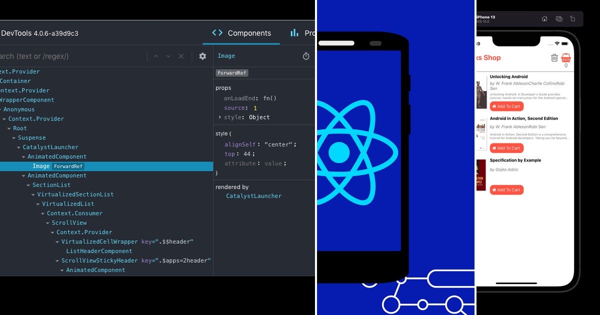Tap Add To Cart for Unlocking Android
Screen dimensions: 600x315
pyautogui.click(x=506, y=106)
